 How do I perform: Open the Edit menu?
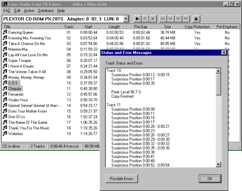click(x=17, y=11)
